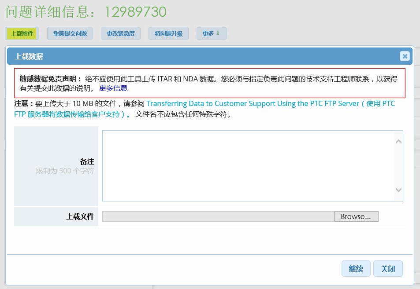Select the 上载附件 tab item

click(22, 33)
